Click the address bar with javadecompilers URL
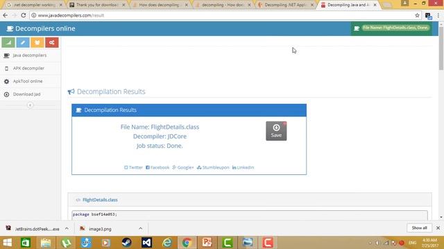 point(223,15)
